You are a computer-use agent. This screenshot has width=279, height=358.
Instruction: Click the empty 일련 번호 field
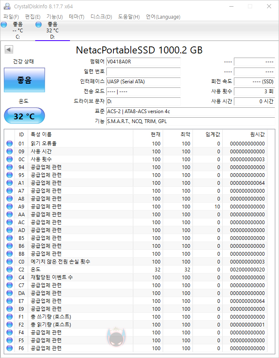click(x=144, y=72)
